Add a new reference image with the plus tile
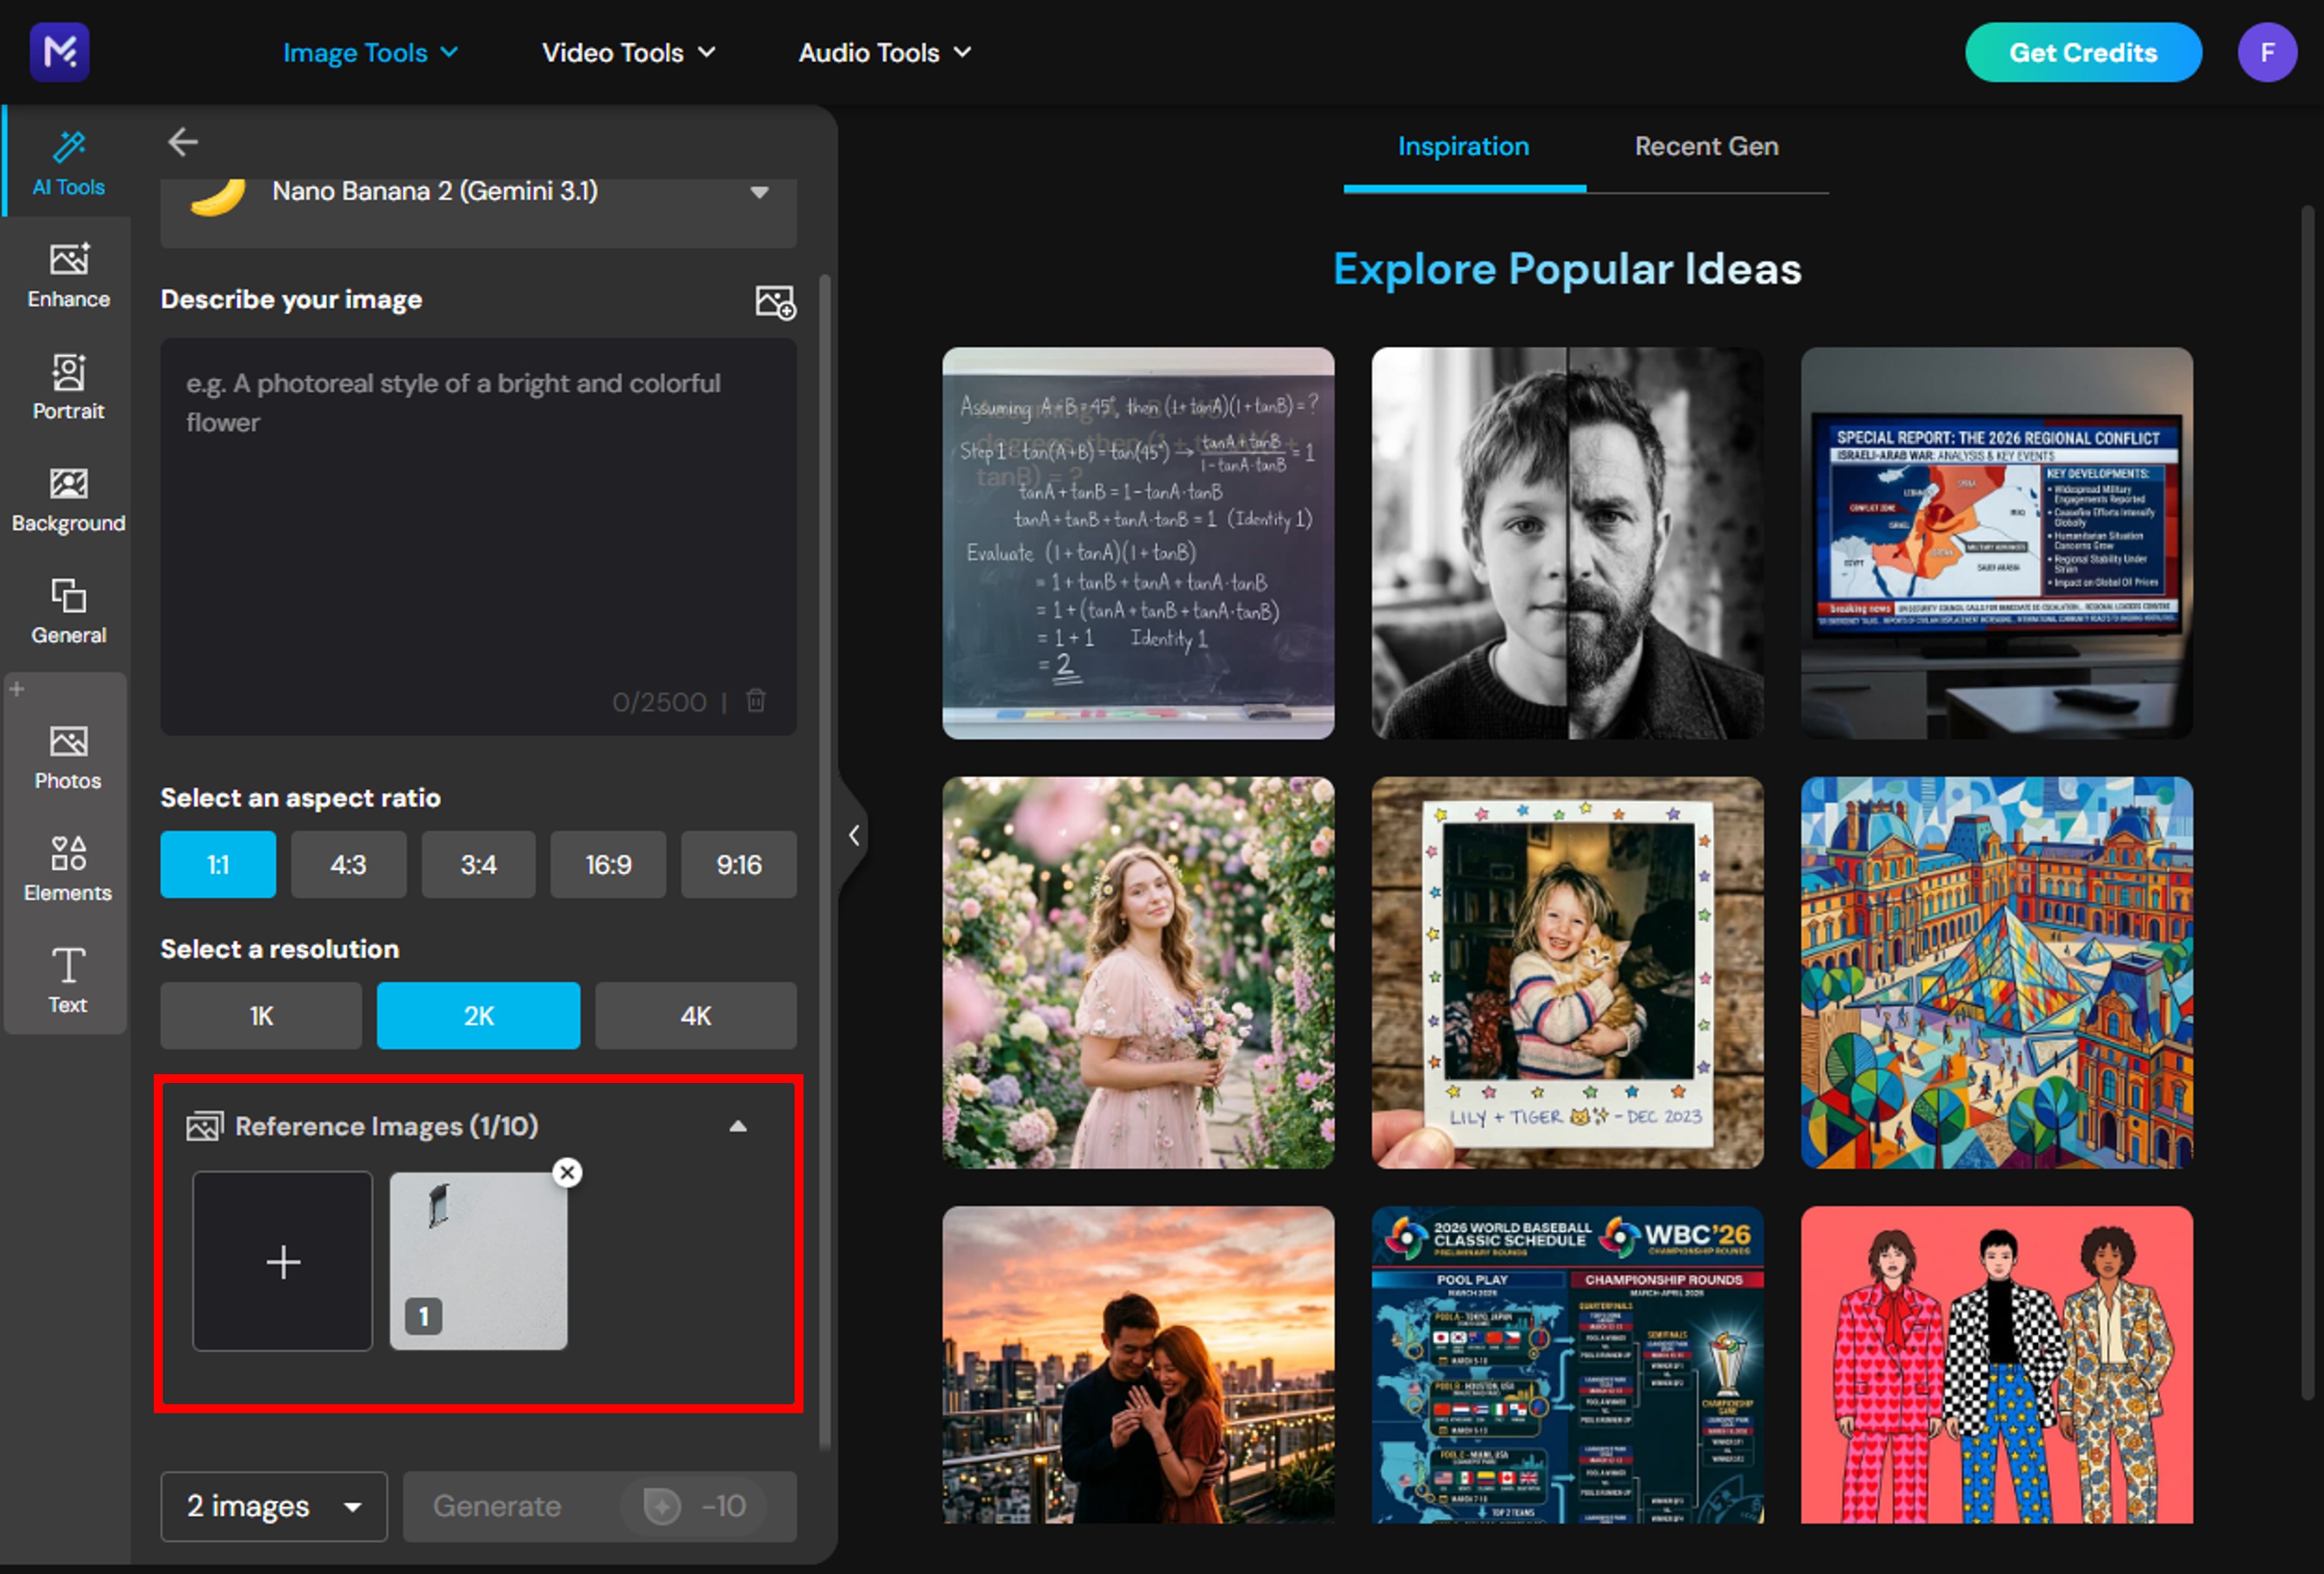The height and width of the screenshot is (1574, 2324). 283,1262
